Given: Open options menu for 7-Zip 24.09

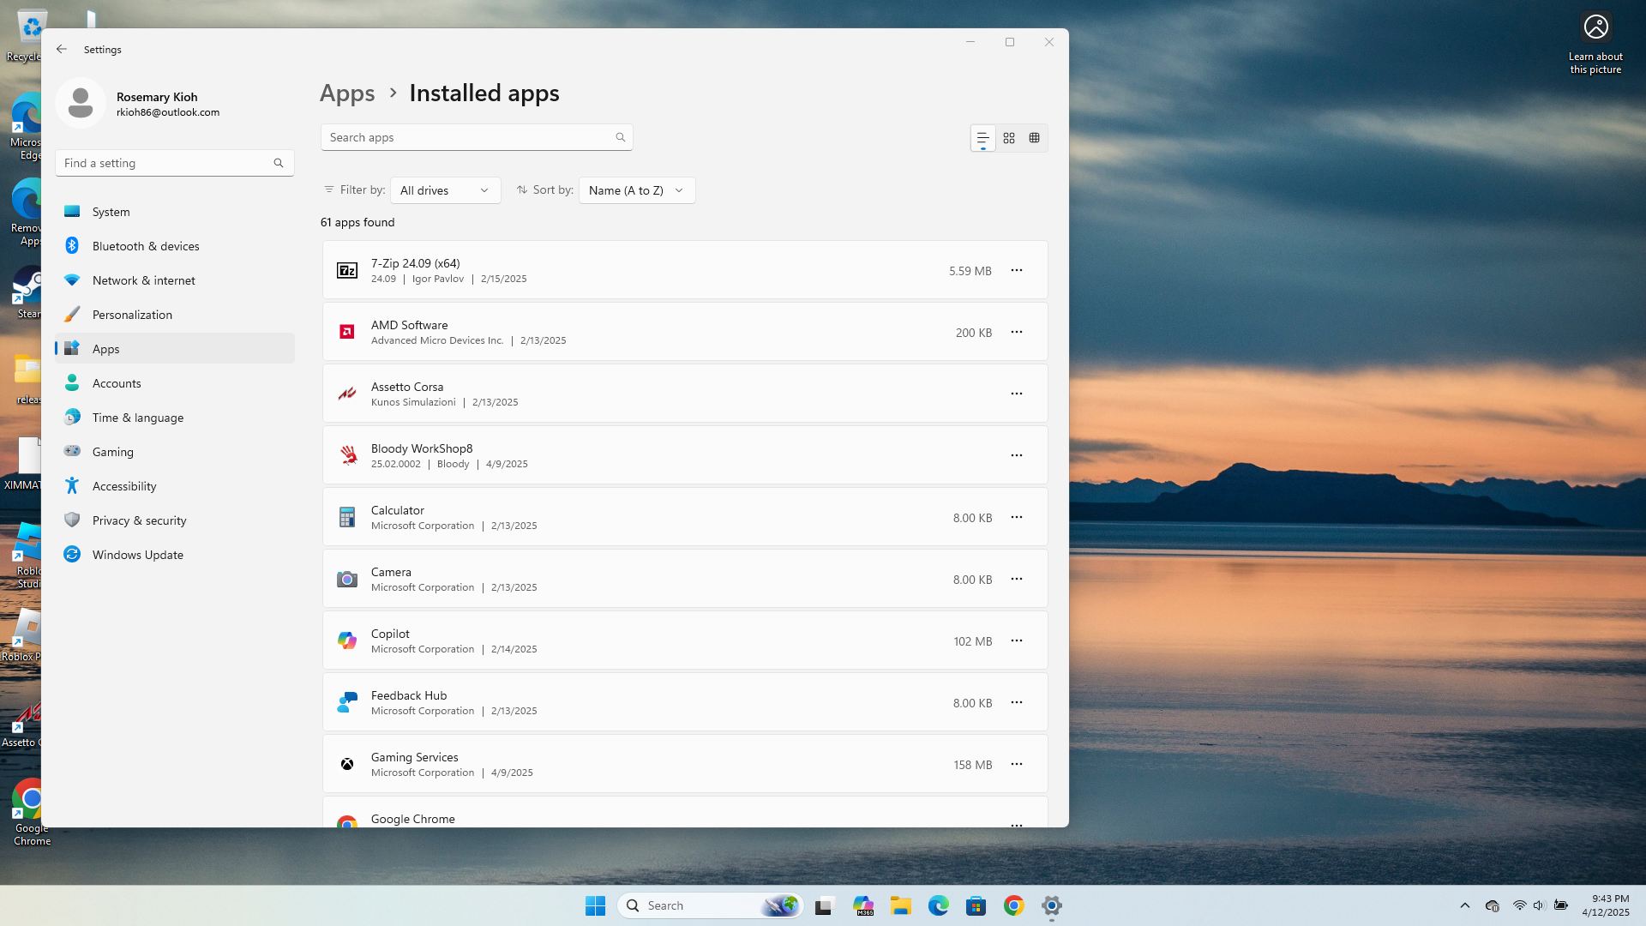Looking at the screenshot, I should click(1016, 270).
